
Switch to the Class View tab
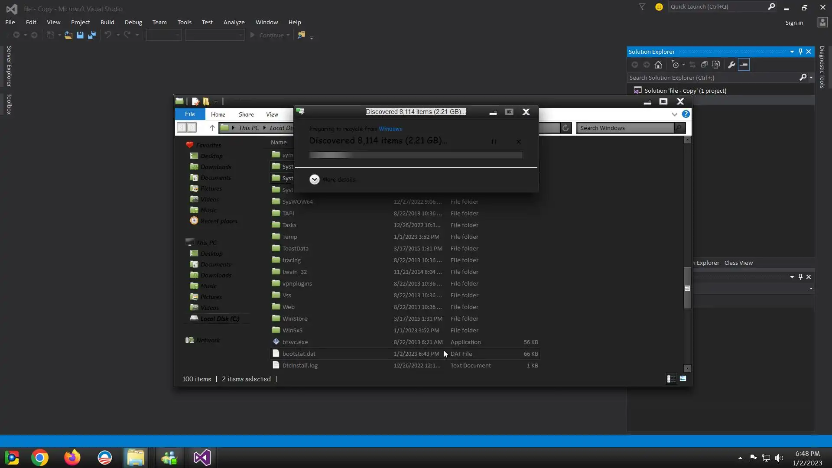738,263
